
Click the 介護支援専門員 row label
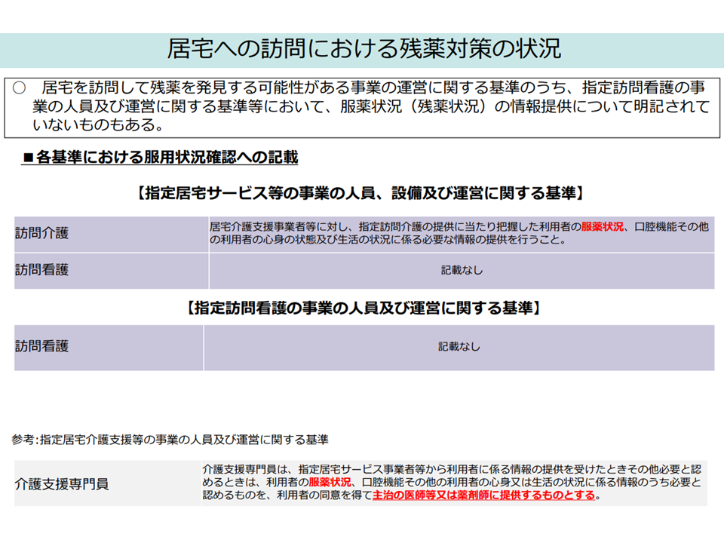click(x=62, y=483)
